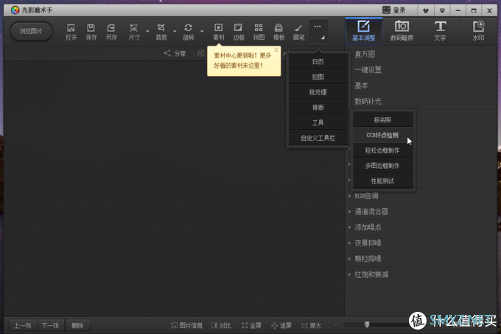Select 抠图 from the menu
The image size is (501, 334).
(x=318, y=77)
